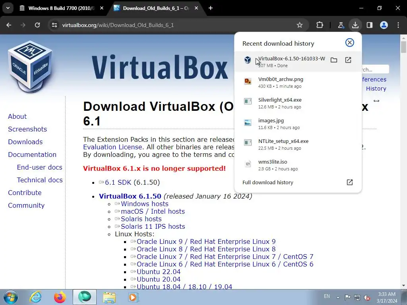Screen dimensions: 407x305
Task: Open Chrome Labs flask icon
Action: (341, 25)
